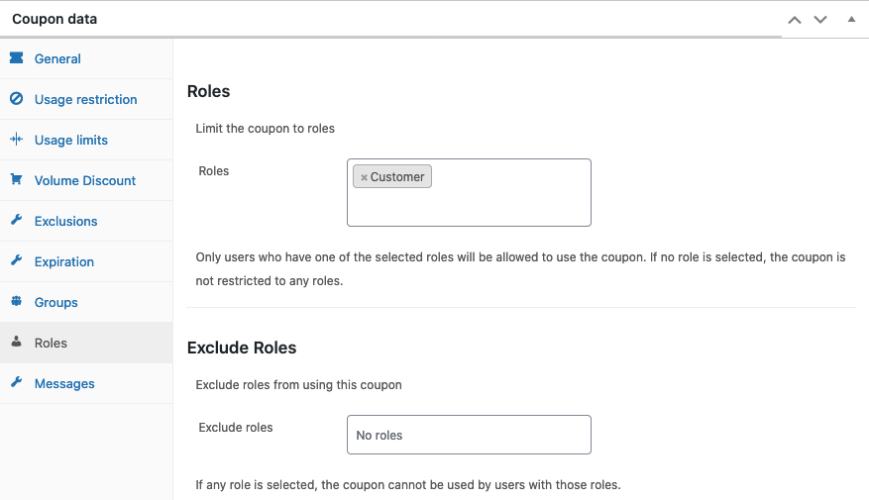This screenshot has height=500, width=869.
Task: Open the Exclude roles selector
Action: (469, 435)
